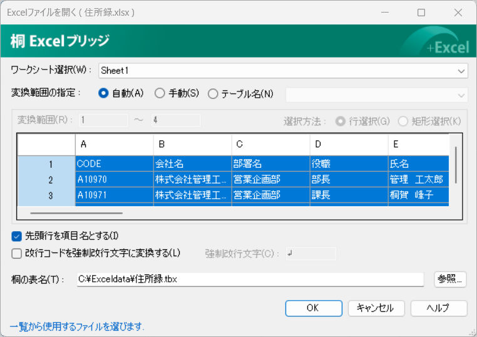Click the preview horizontal scrollbar thumb
Image resolution: width=477 pixels, height=337 pixels.
tap(76, 213)
